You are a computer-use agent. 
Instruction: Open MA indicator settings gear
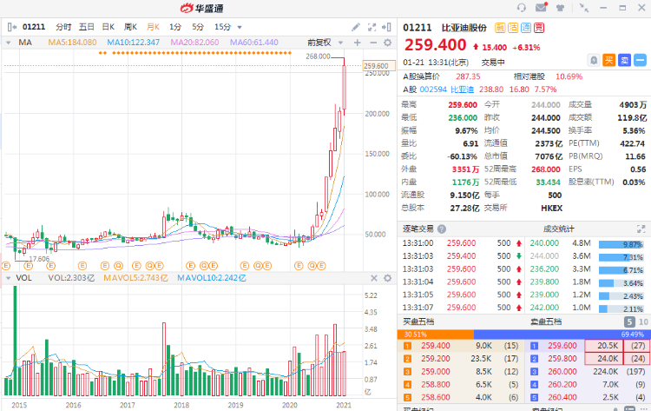(x=387, y=43)
